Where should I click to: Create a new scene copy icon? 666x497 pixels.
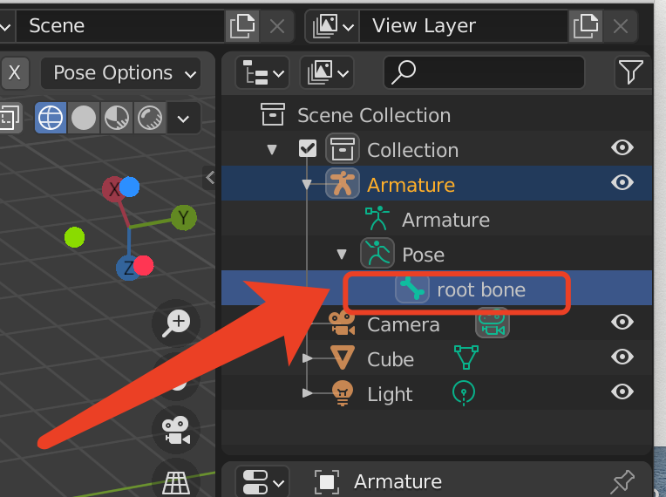[242, 26]
